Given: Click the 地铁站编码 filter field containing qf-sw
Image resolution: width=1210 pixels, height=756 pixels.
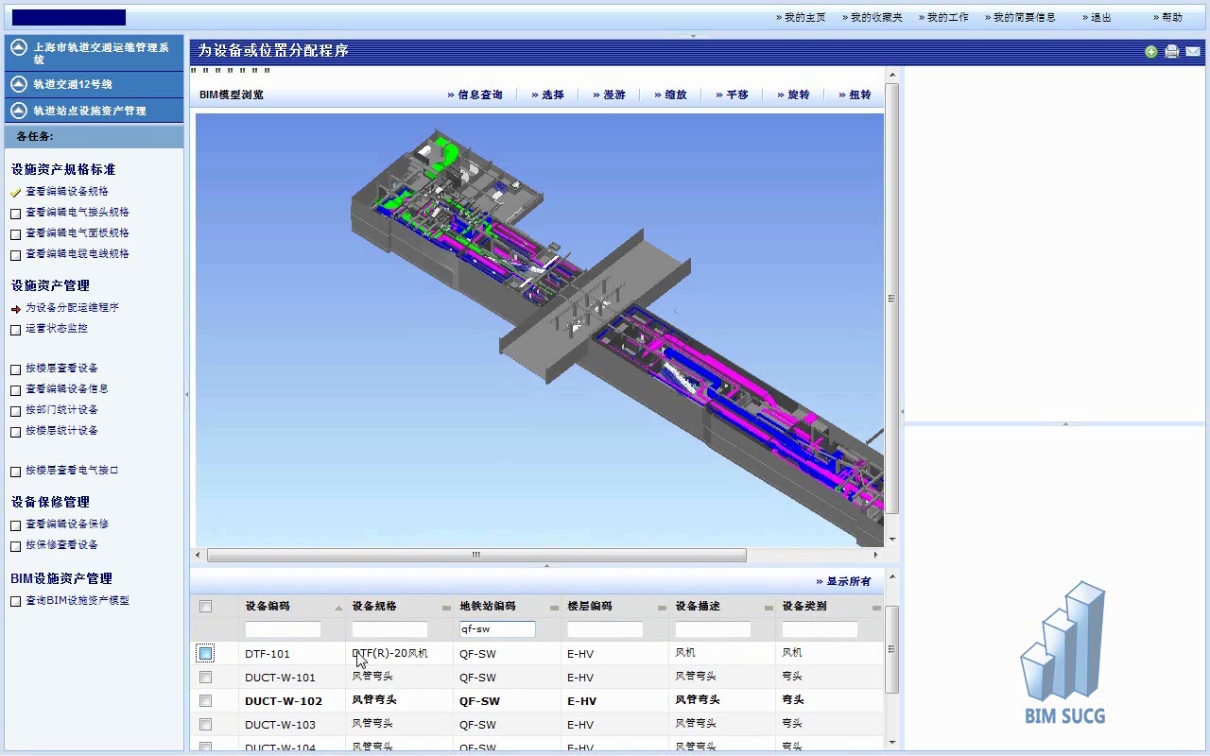Looking at the screenshot, I should click(x=497, y=629).
